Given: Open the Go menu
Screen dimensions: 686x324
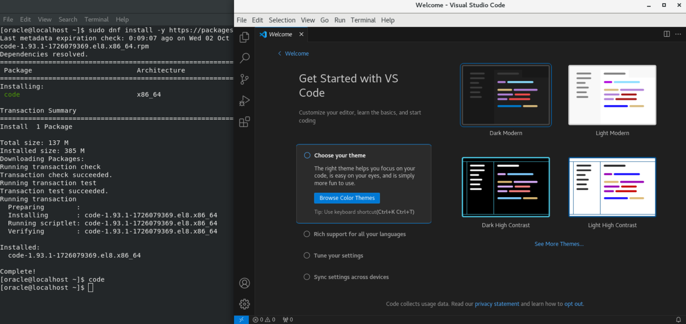Looking at the screenshot, I should pyautogui.click(x=324, y=20).
